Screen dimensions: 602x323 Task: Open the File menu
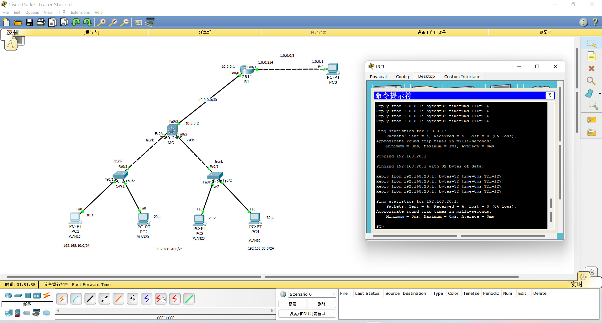coord(6,13)
